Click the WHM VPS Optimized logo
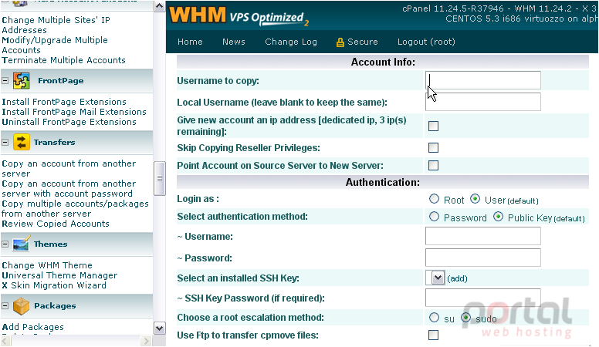The height and width of the screenshot is (347, 599). tap(239, 16)
